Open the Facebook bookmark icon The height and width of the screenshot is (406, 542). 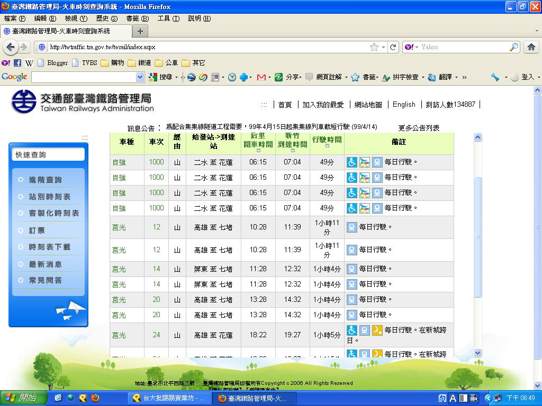tap(17, 62)
